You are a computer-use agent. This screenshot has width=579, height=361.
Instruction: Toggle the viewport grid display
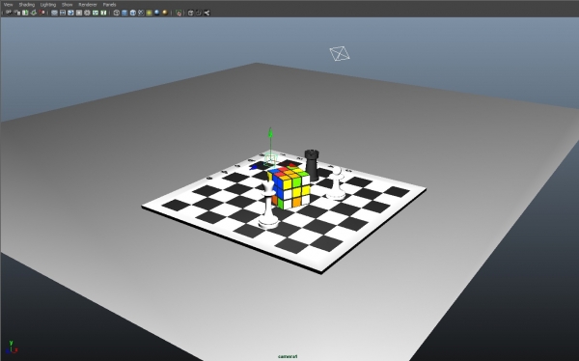pyautogui.click(x=54, y=13)
